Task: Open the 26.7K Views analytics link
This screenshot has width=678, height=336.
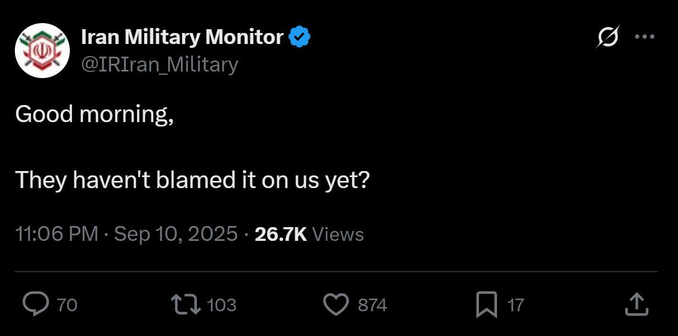Action: (310, 234)
